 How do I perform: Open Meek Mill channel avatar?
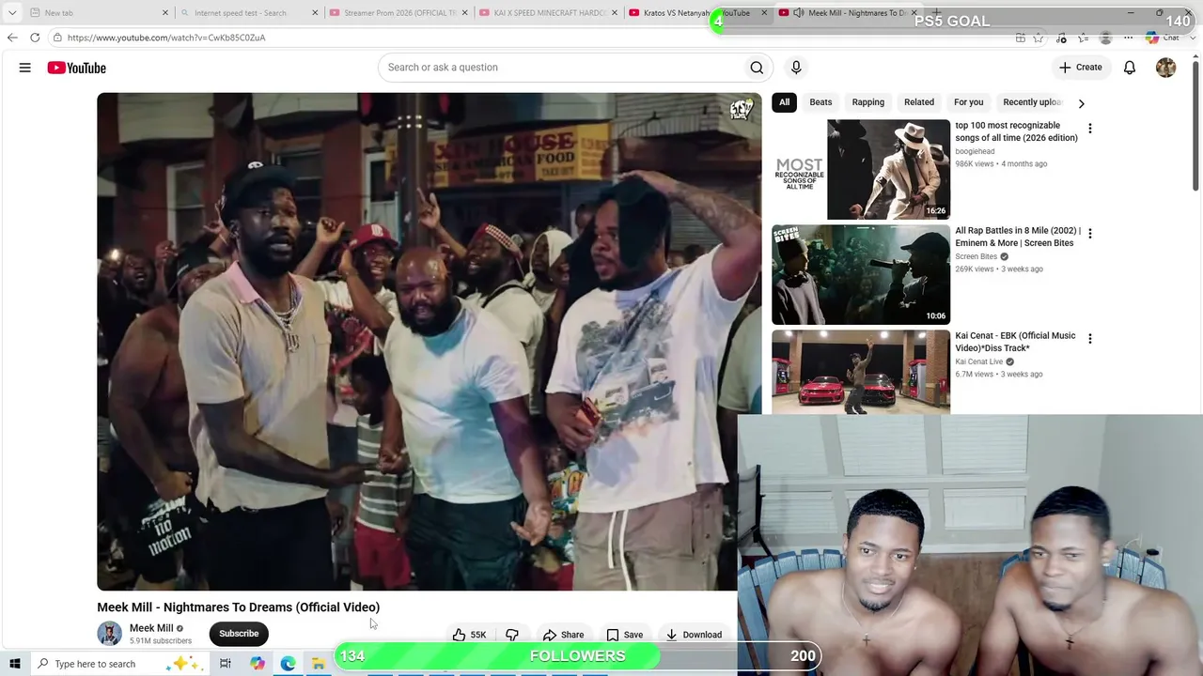tap(109, 634)
